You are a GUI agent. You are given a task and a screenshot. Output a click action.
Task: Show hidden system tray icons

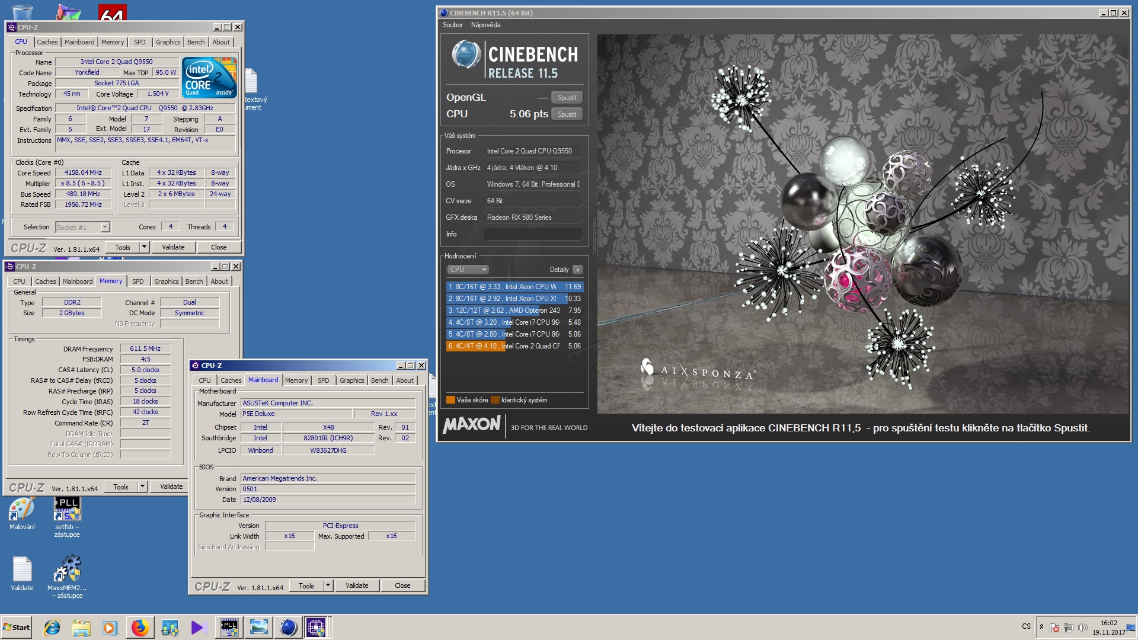pos(1041,627)
